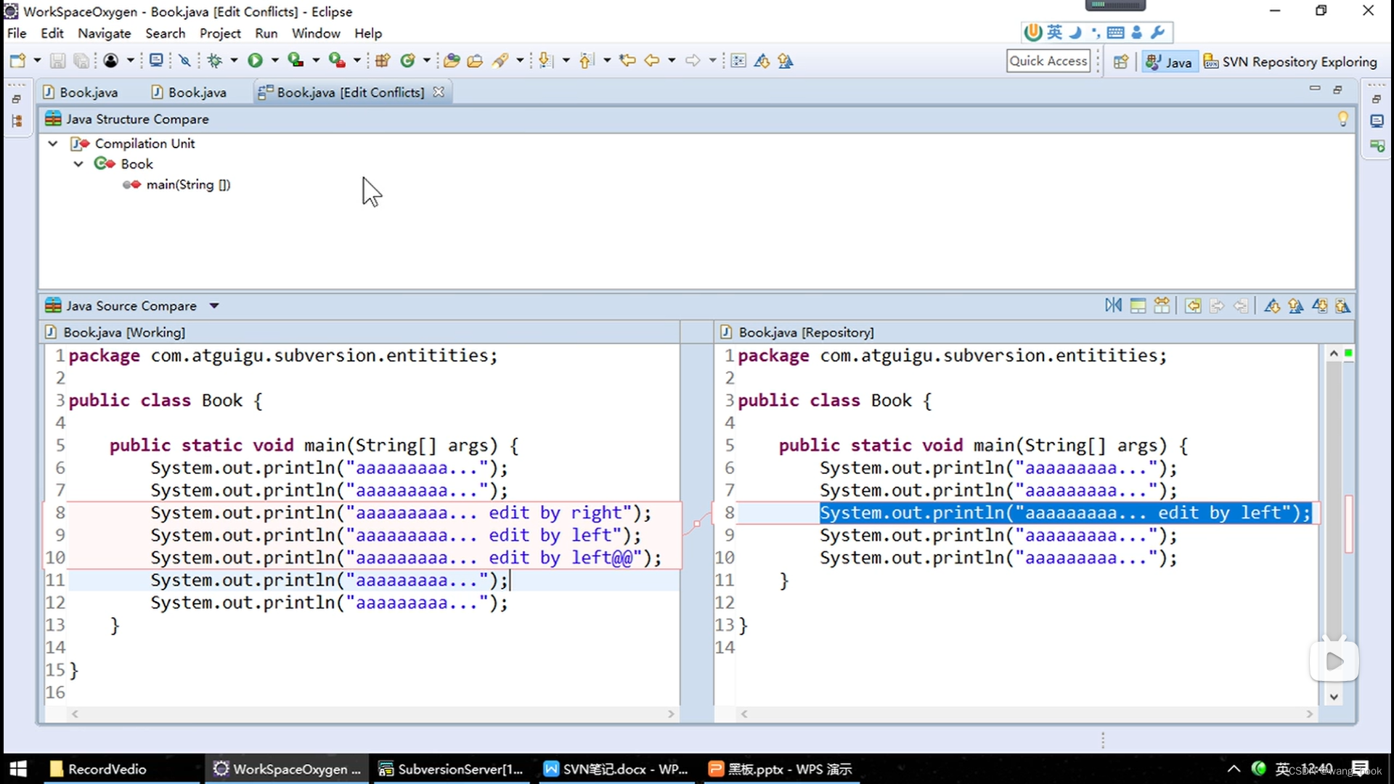Open the Project menu
The image size is (1394, 784).
(x=220, y=33)
